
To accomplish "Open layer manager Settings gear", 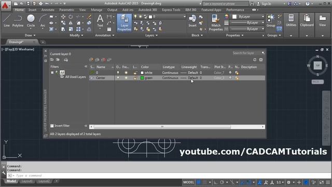I will point(261,60).
